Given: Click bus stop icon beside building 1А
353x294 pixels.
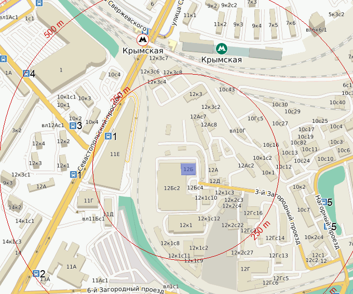Looking at the screenshot, I should click(3, 59).
